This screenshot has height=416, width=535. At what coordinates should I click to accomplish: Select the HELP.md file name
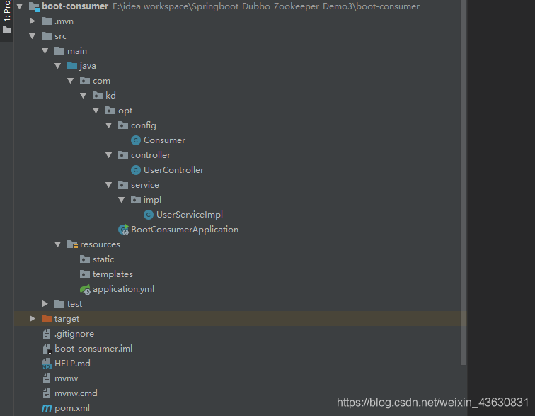click(x=72, y=364)
